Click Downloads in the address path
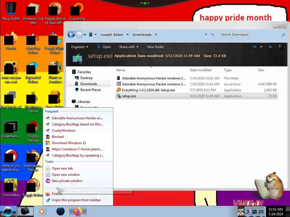The image size is (290, 217). (x=142, y=34)
